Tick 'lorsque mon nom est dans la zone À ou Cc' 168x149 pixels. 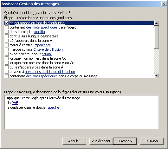(7, 63)
